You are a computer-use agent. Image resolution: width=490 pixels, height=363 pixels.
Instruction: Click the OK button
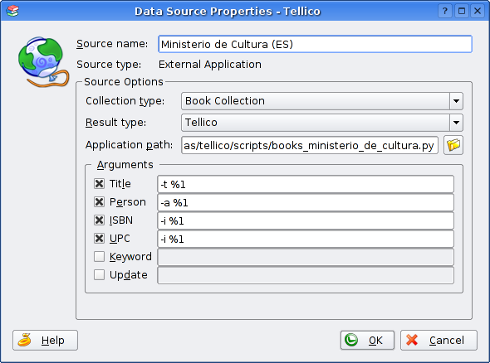[367, 341]
